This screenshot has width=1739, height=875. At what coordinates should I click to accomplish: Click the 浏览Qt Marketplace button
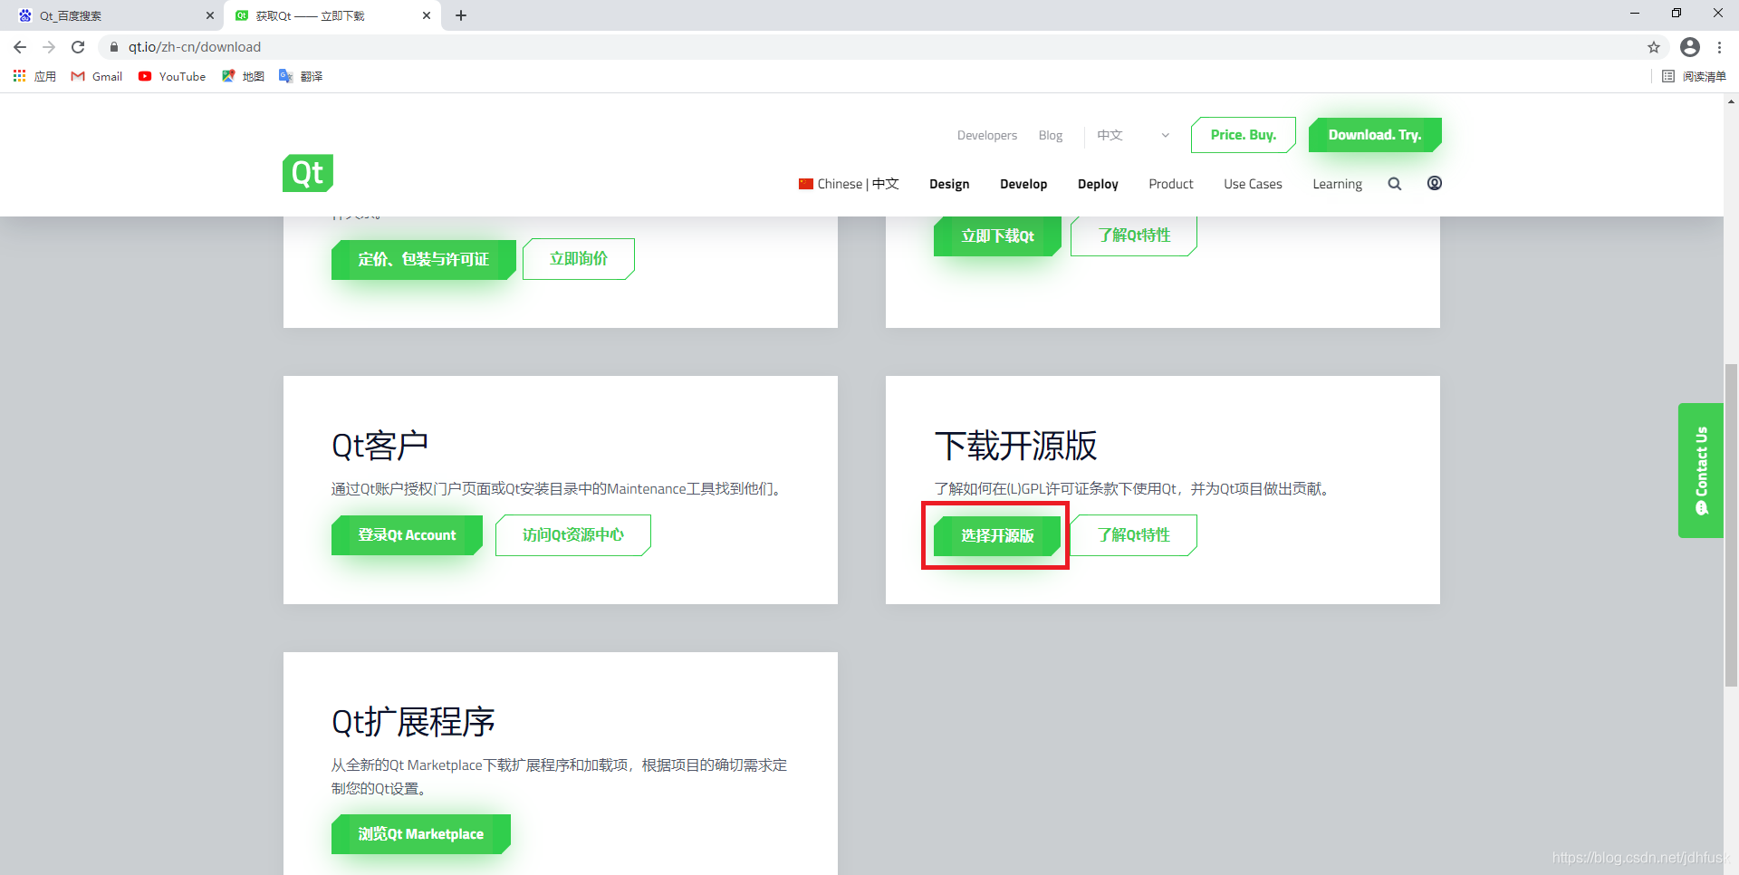point(421,834)
